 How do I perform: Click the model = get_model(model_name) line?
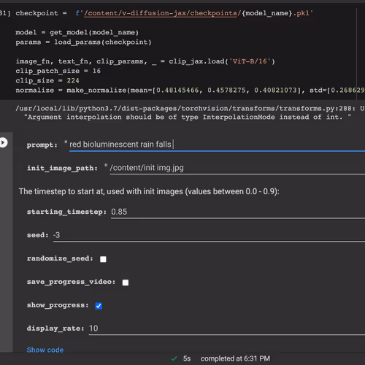coord(77,33)
